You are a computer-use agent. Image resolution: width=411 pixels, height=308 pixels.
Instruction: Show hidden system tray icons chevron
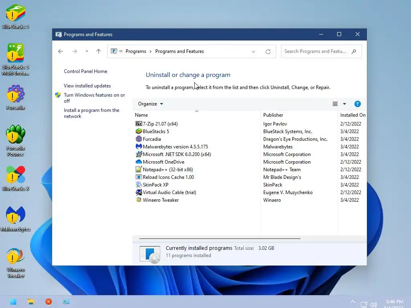353,302
